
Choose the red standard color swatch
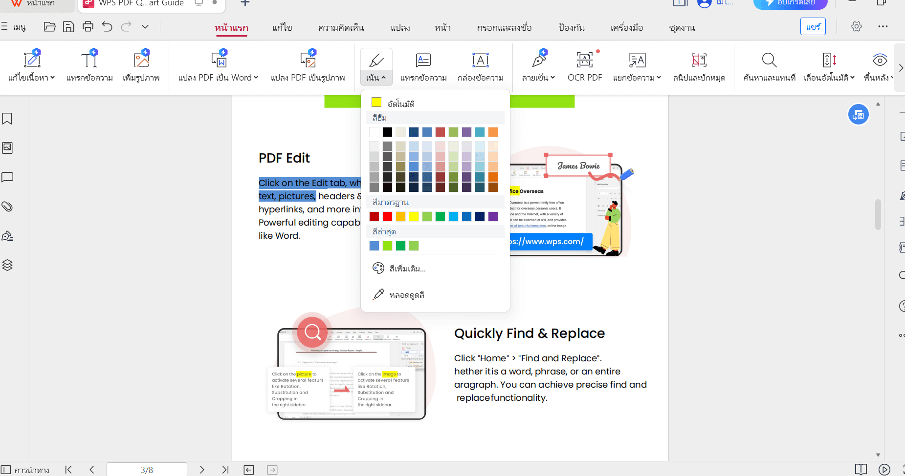click(x=387, y=217)
